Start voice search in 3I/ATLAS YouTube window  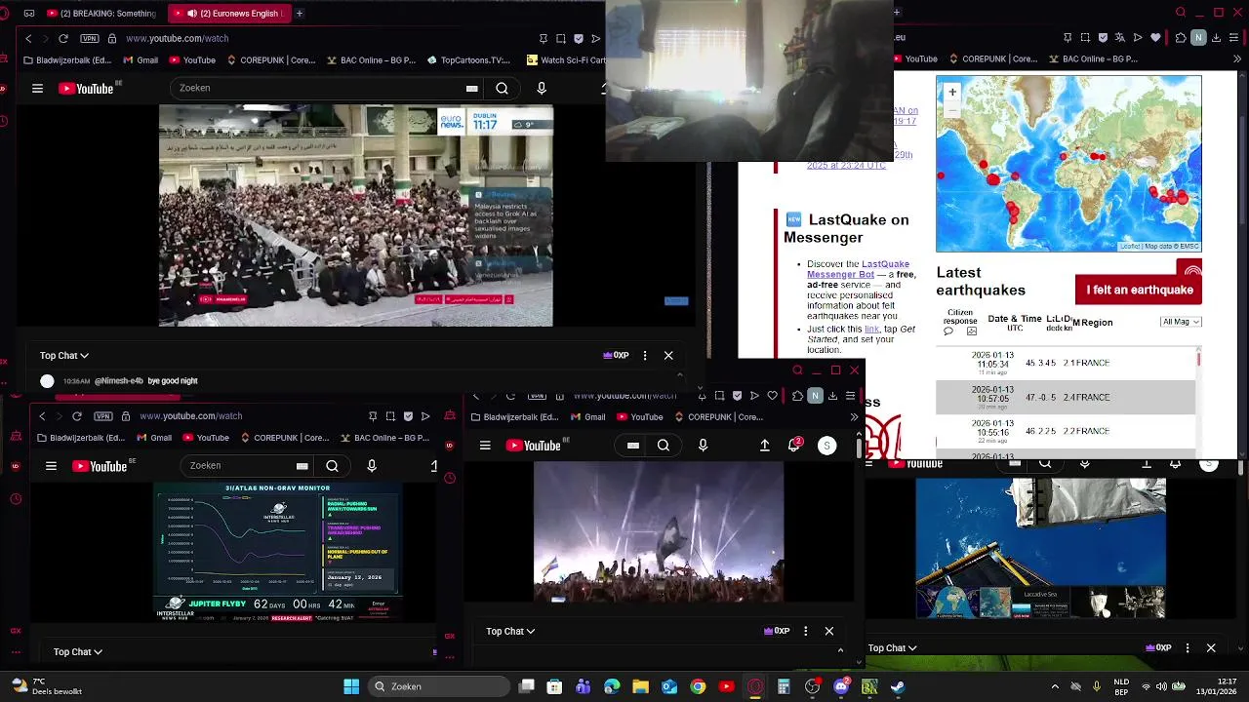pyautogui.click(x=372, y=466)
